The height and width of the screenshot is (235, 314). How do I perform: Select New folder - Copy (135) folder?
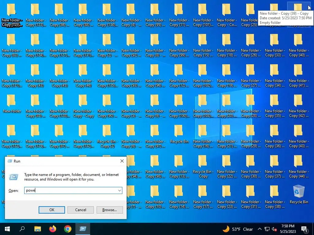pos(107,76)
